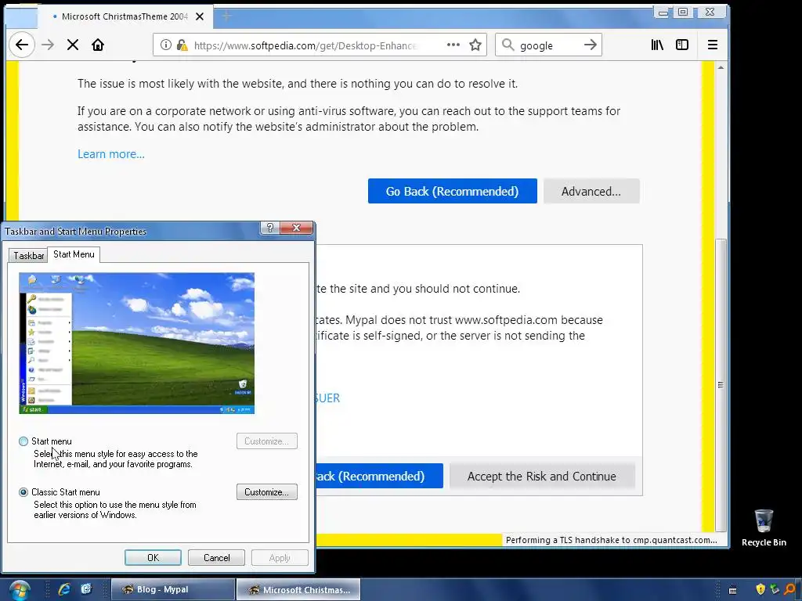Click the google search field
The width and height of the screenshot is (802, 601).
tap(548, 45)
